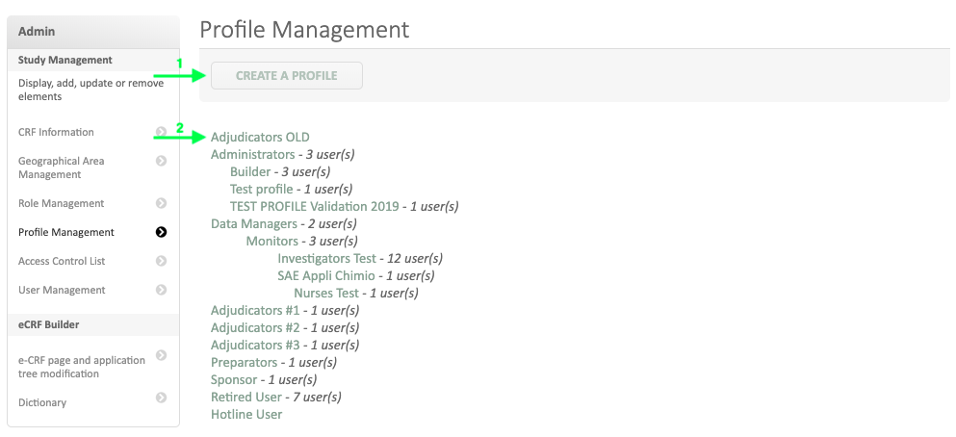Open the Administrators profile
Image resolution: width=956 pixels, height=437 pixels.
coord(252,154)
